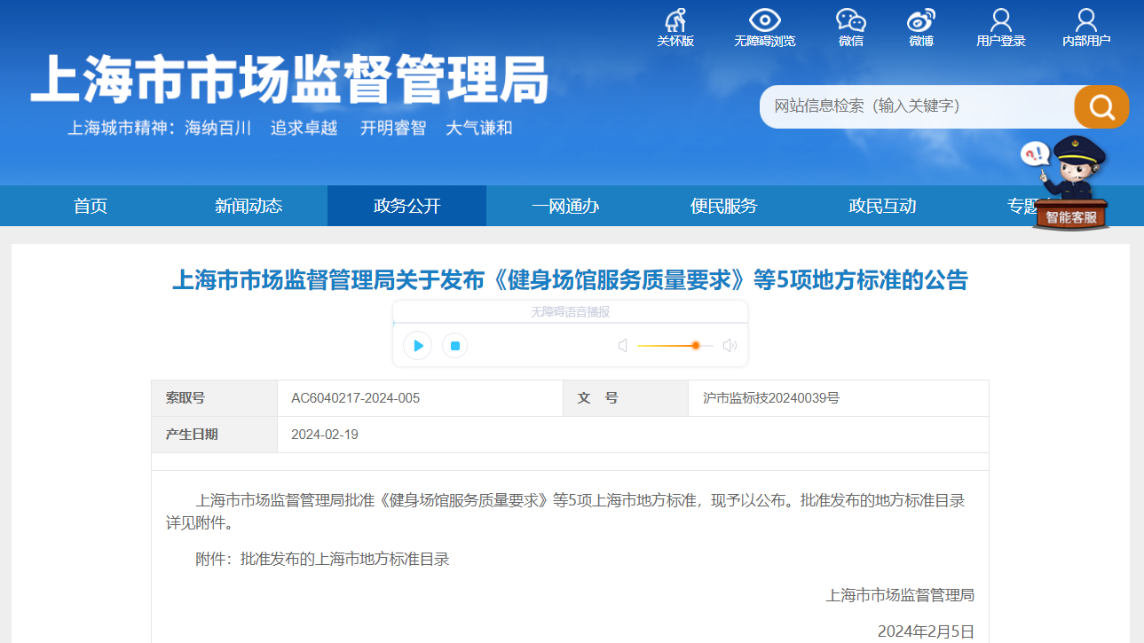Open the 微博 Weibo icon
Image resolution: width=1144 pixels, height=643 pixels.
[x=920, y=21]
